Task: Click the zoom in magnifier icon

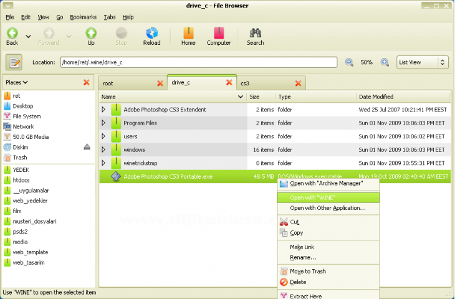Action: [x=385, y=62]
